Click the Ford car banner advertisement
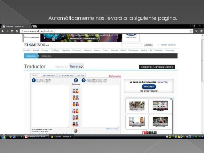204x153 pixels. point(81,38)
